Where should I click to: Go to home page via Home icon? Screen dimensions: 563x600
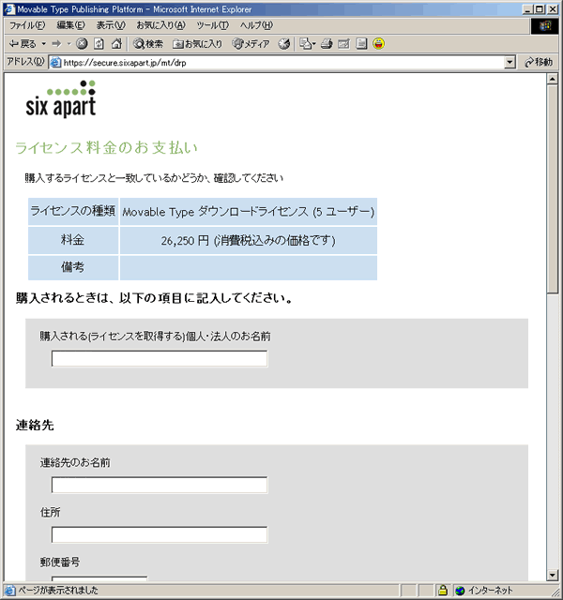point(116,44)
